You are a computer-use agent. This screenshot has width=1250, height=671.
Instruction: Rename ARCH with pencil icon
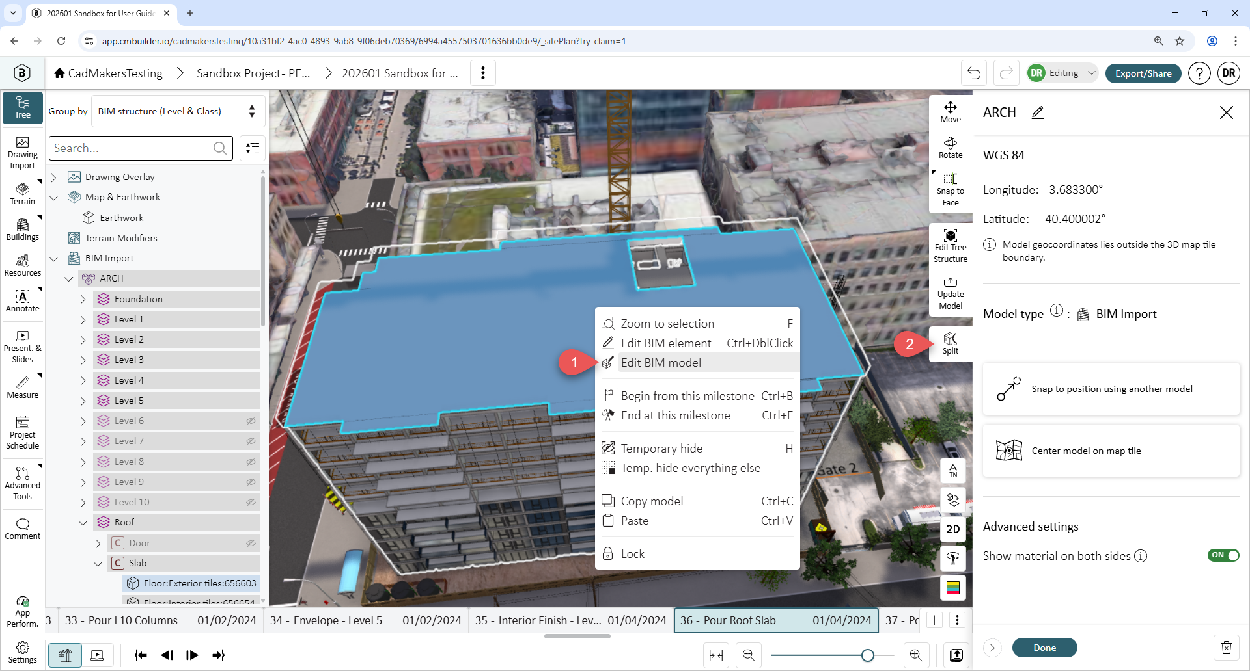click(x=1038, y=112)
